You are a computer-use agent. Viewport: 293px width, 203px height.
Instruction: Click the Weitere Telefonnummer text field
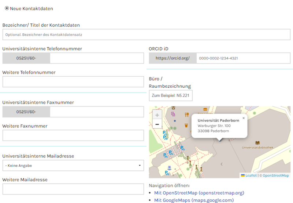73,82
